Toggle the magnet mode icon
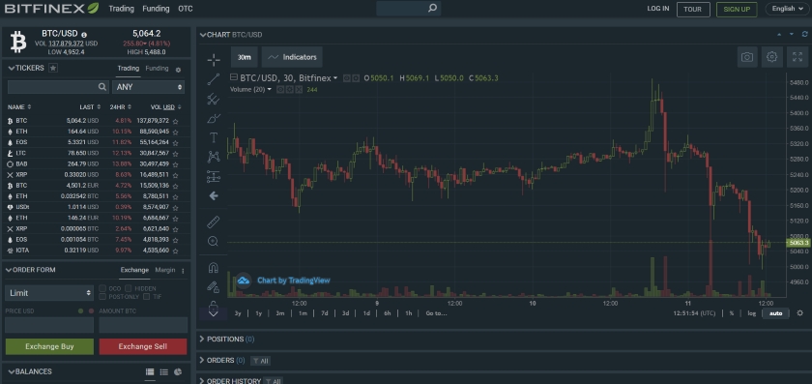Viewport: 812px width, 384px height. click(x=214, y=268)
